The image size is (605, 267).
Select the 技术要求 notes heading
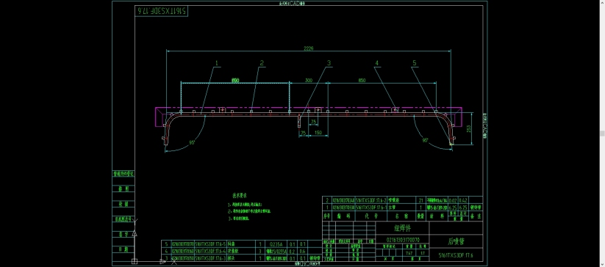coord(239,195)
